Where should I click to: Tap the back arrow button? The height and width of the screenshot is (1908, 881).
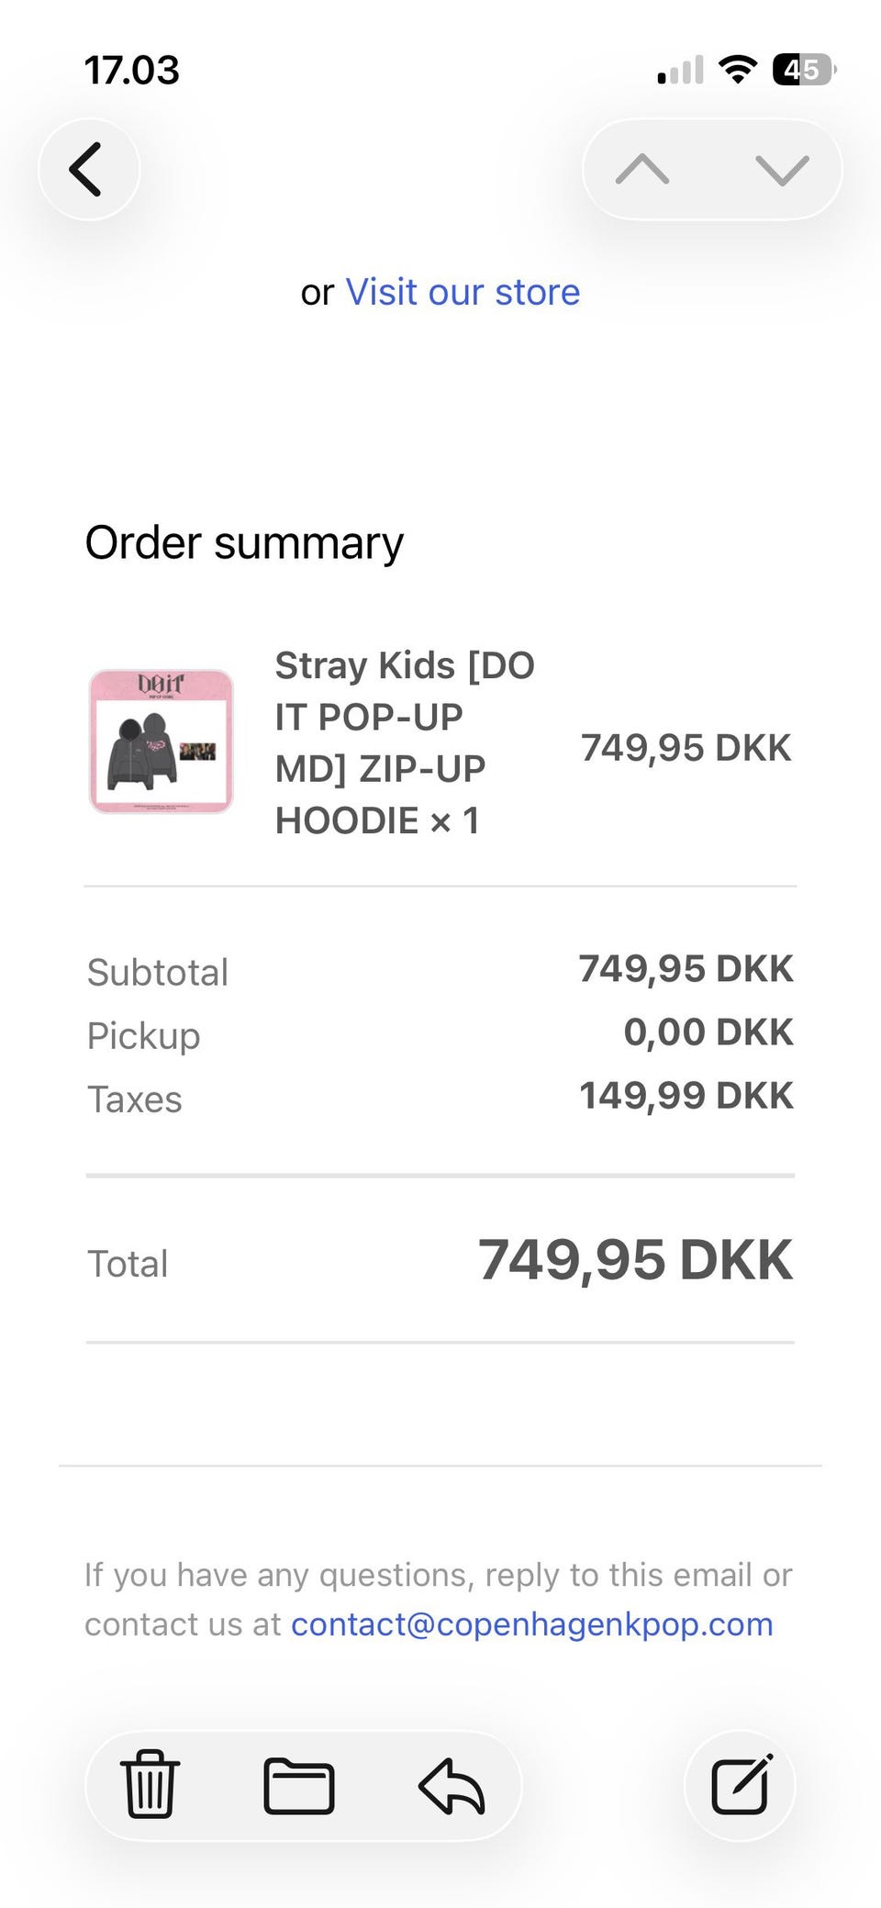pyautogui.click(x=88, y=170)
